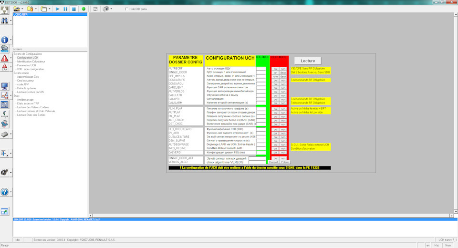This screenshot has height=248, width=458.
Task: Click the blue log line in output panel
Action: click(x=235, y=219)
